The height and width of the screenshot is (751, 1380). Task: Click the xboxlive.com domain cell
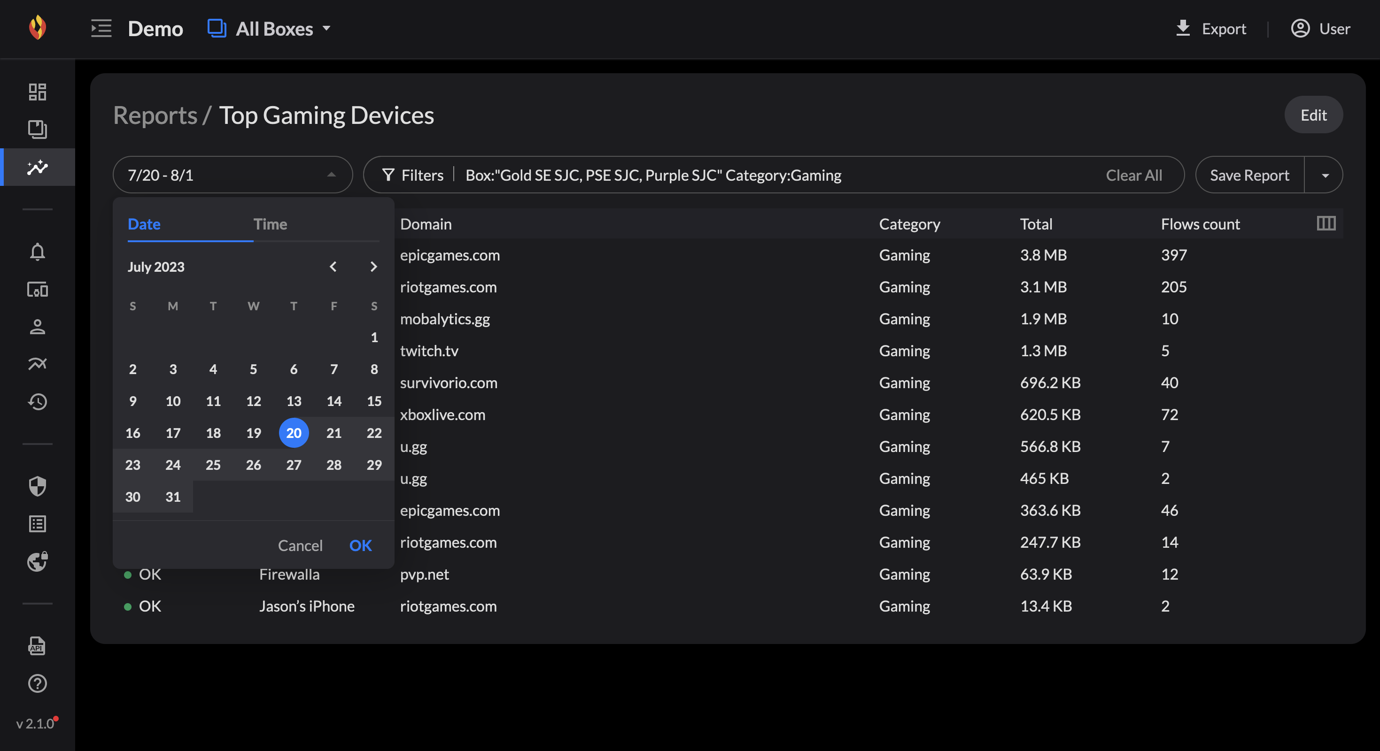click(442, 415)
